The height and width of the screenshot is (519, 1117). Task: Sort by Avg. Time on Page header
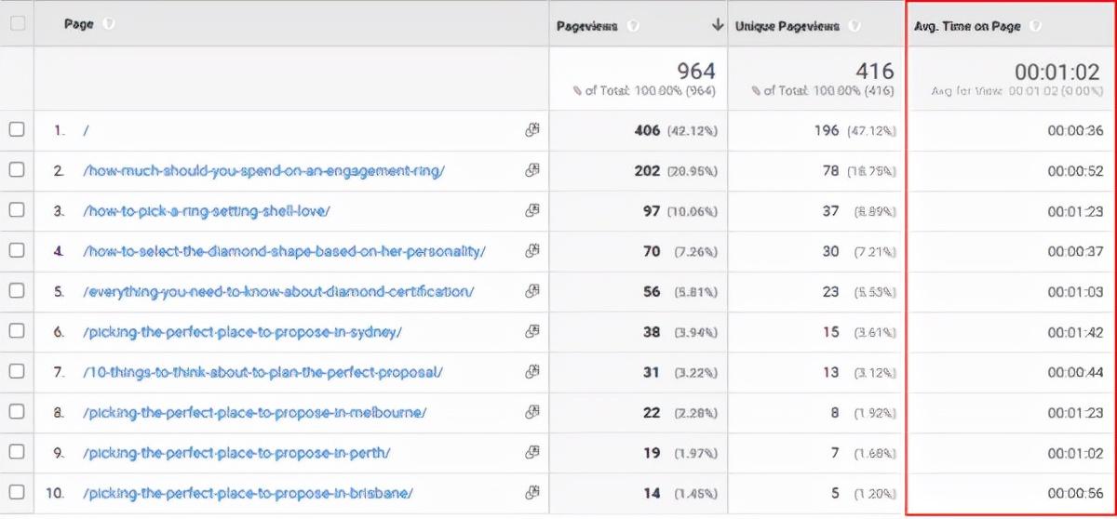pyautogui.click(x=968, y=26)
